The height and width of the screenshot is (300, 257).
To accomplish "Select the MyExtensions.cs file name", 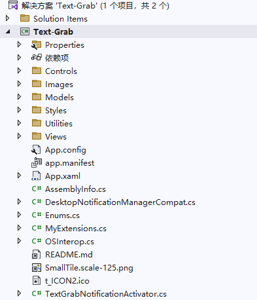I will (x=76, y=229).
